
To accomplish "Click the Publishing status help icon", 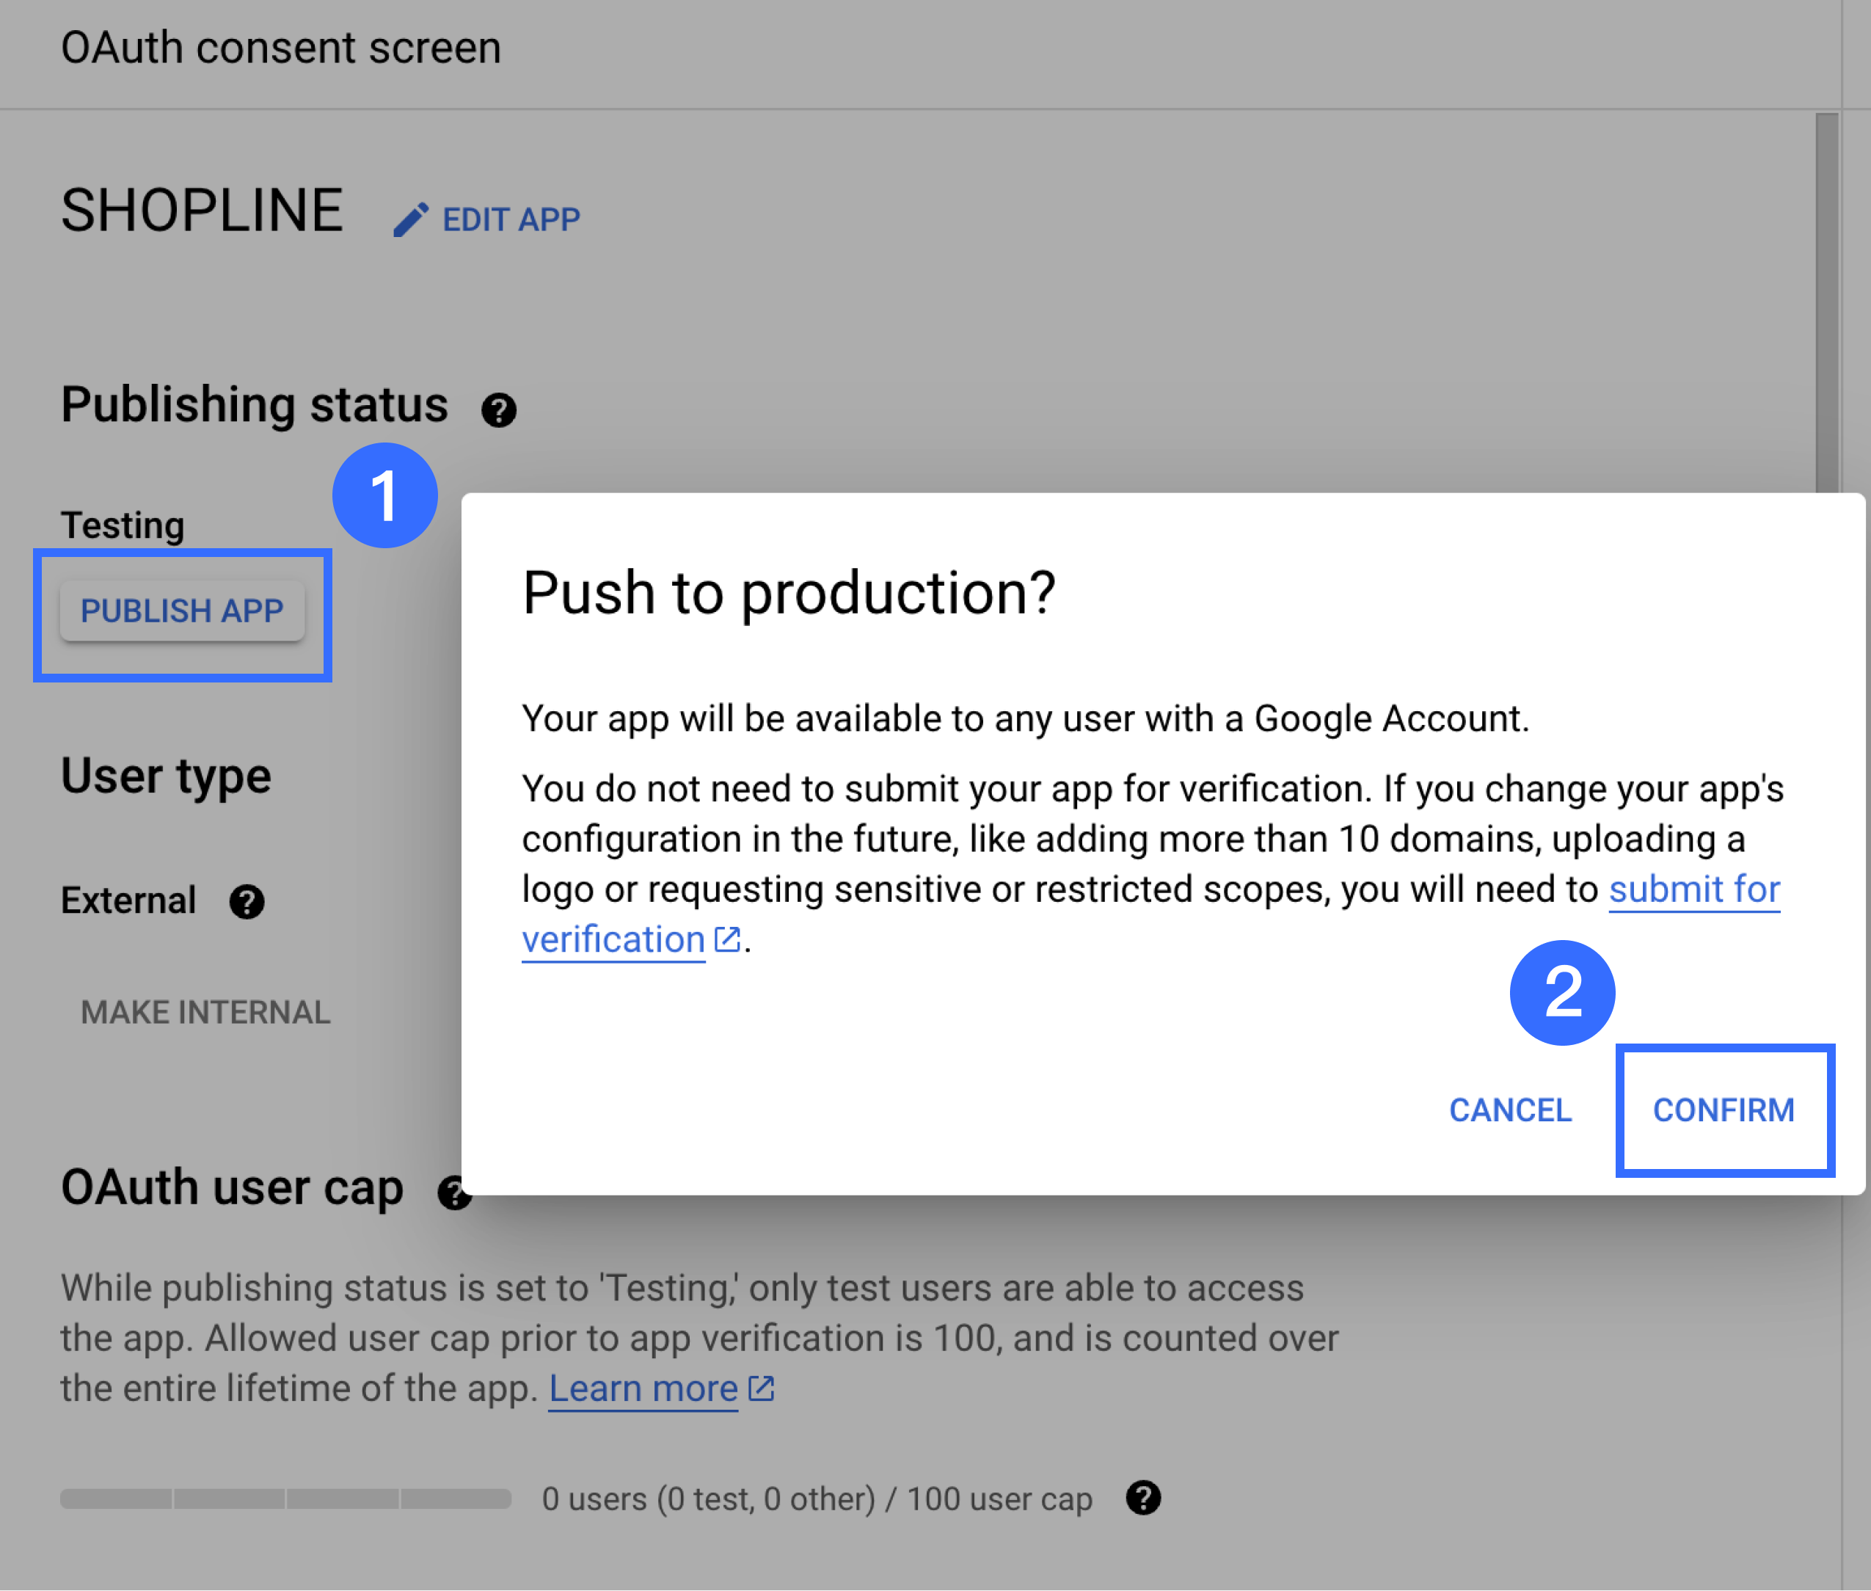I will click(499, 410).
